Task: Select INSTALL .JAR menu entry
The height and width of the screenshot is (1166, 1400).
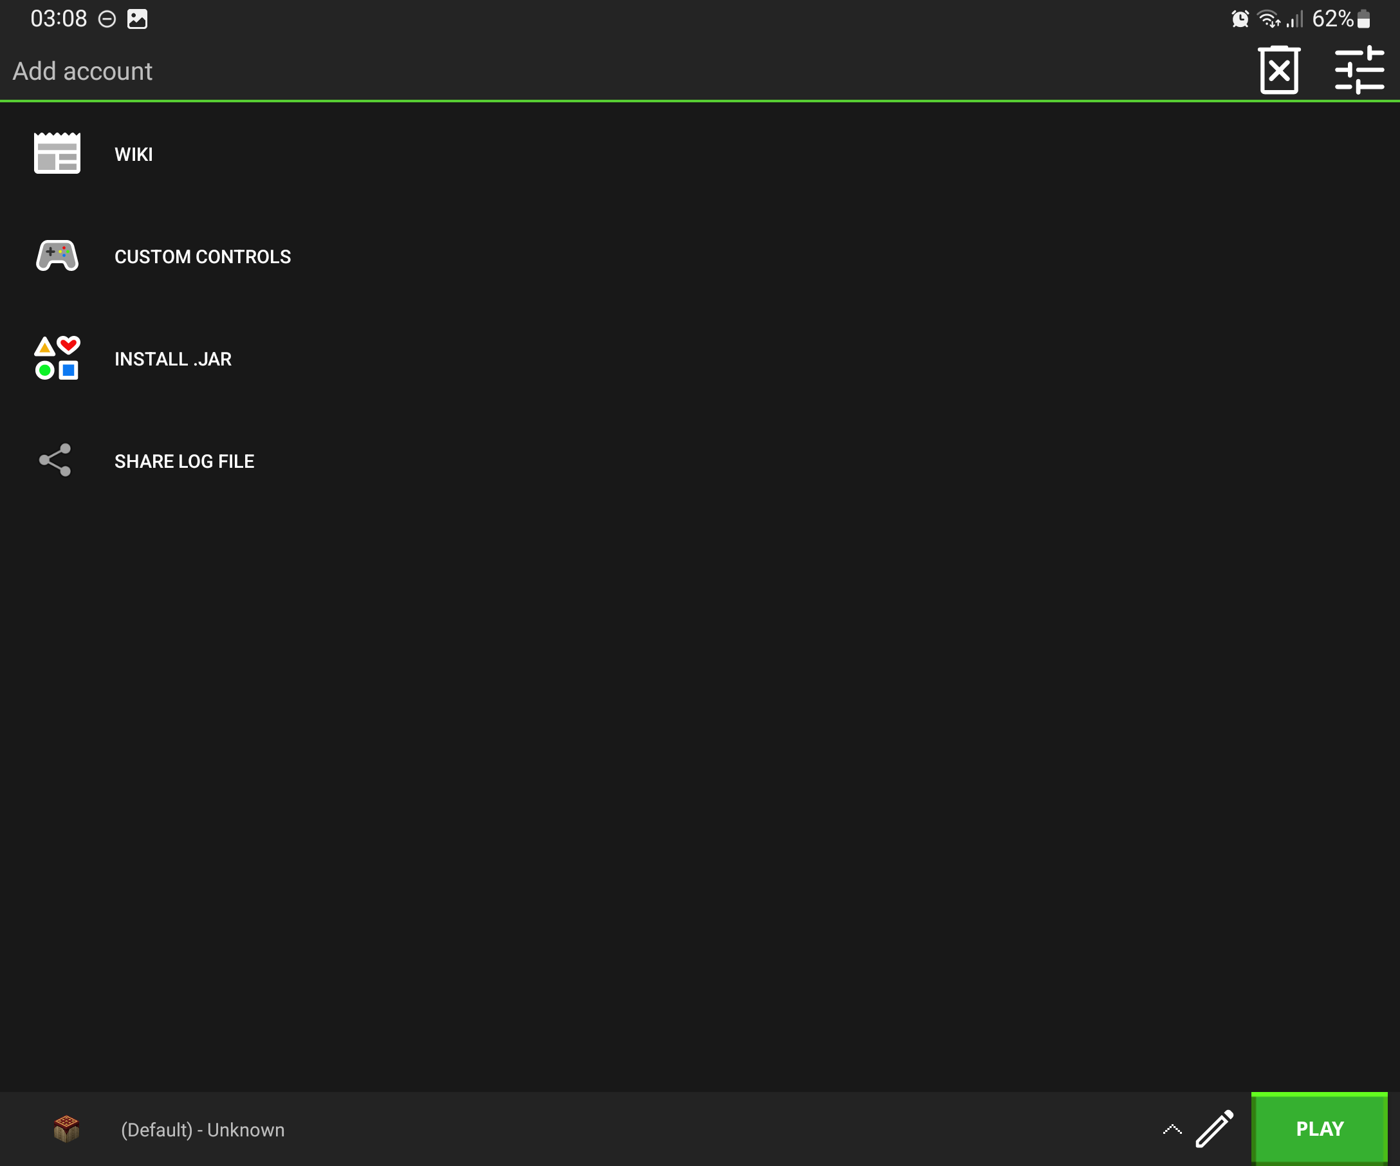Action: pyautogui.click(x=700, y=358)
